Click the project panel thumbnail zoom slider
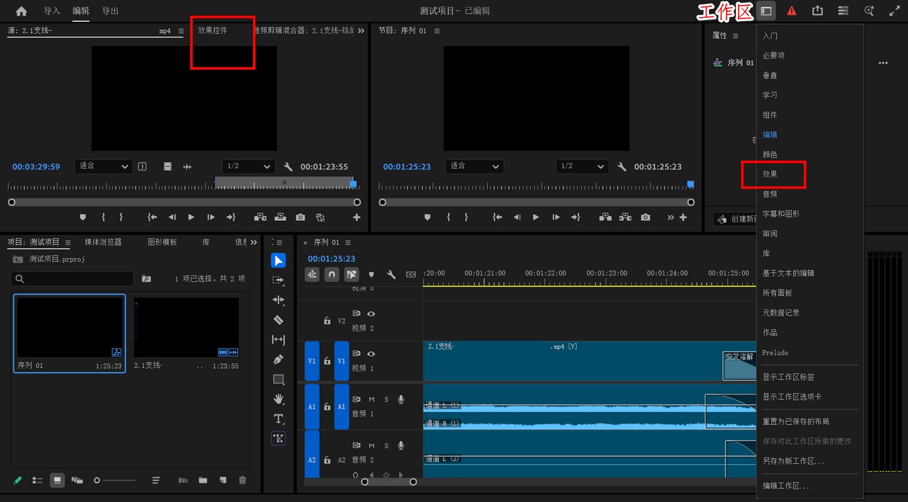Viewport: 908px width, 502px height. click(115, 480)
